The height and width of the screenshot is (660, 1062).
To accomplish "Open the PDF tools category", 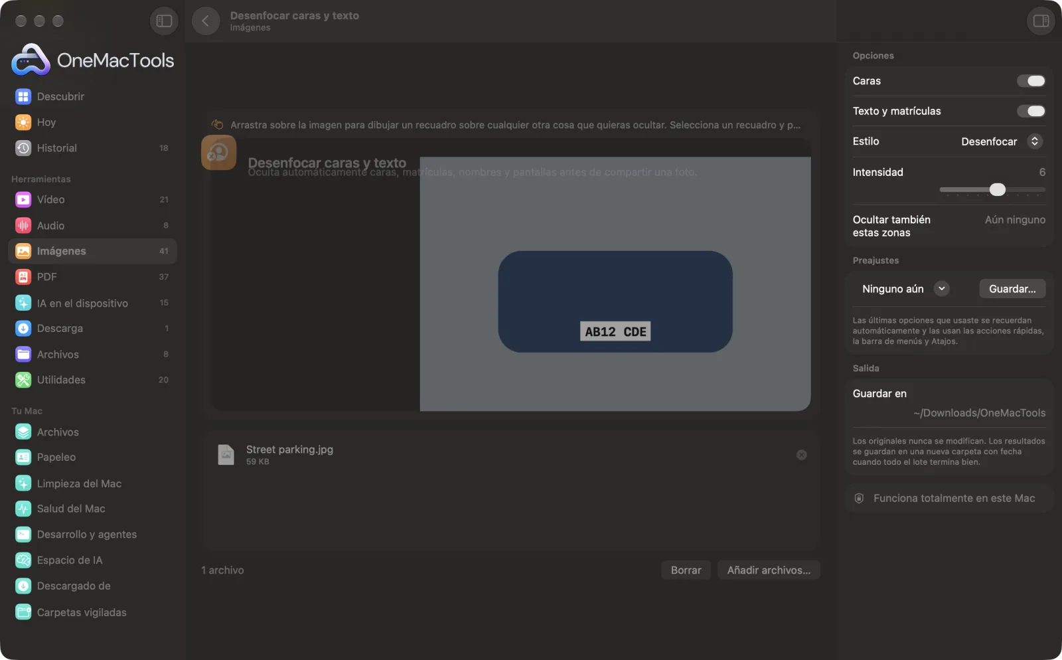I will coord(92,277).
